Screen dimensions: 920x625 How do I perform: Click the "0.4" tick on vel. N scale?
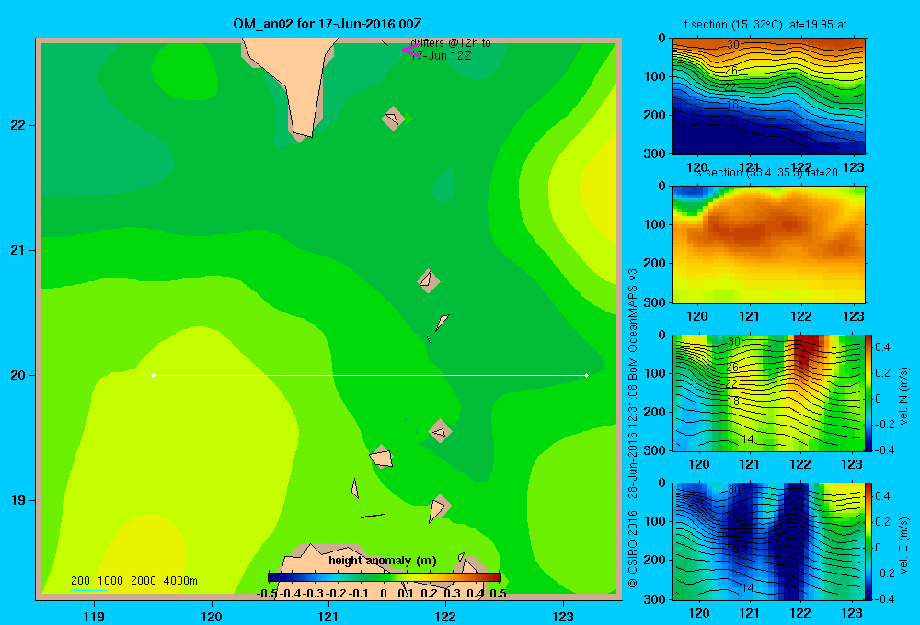882,347
